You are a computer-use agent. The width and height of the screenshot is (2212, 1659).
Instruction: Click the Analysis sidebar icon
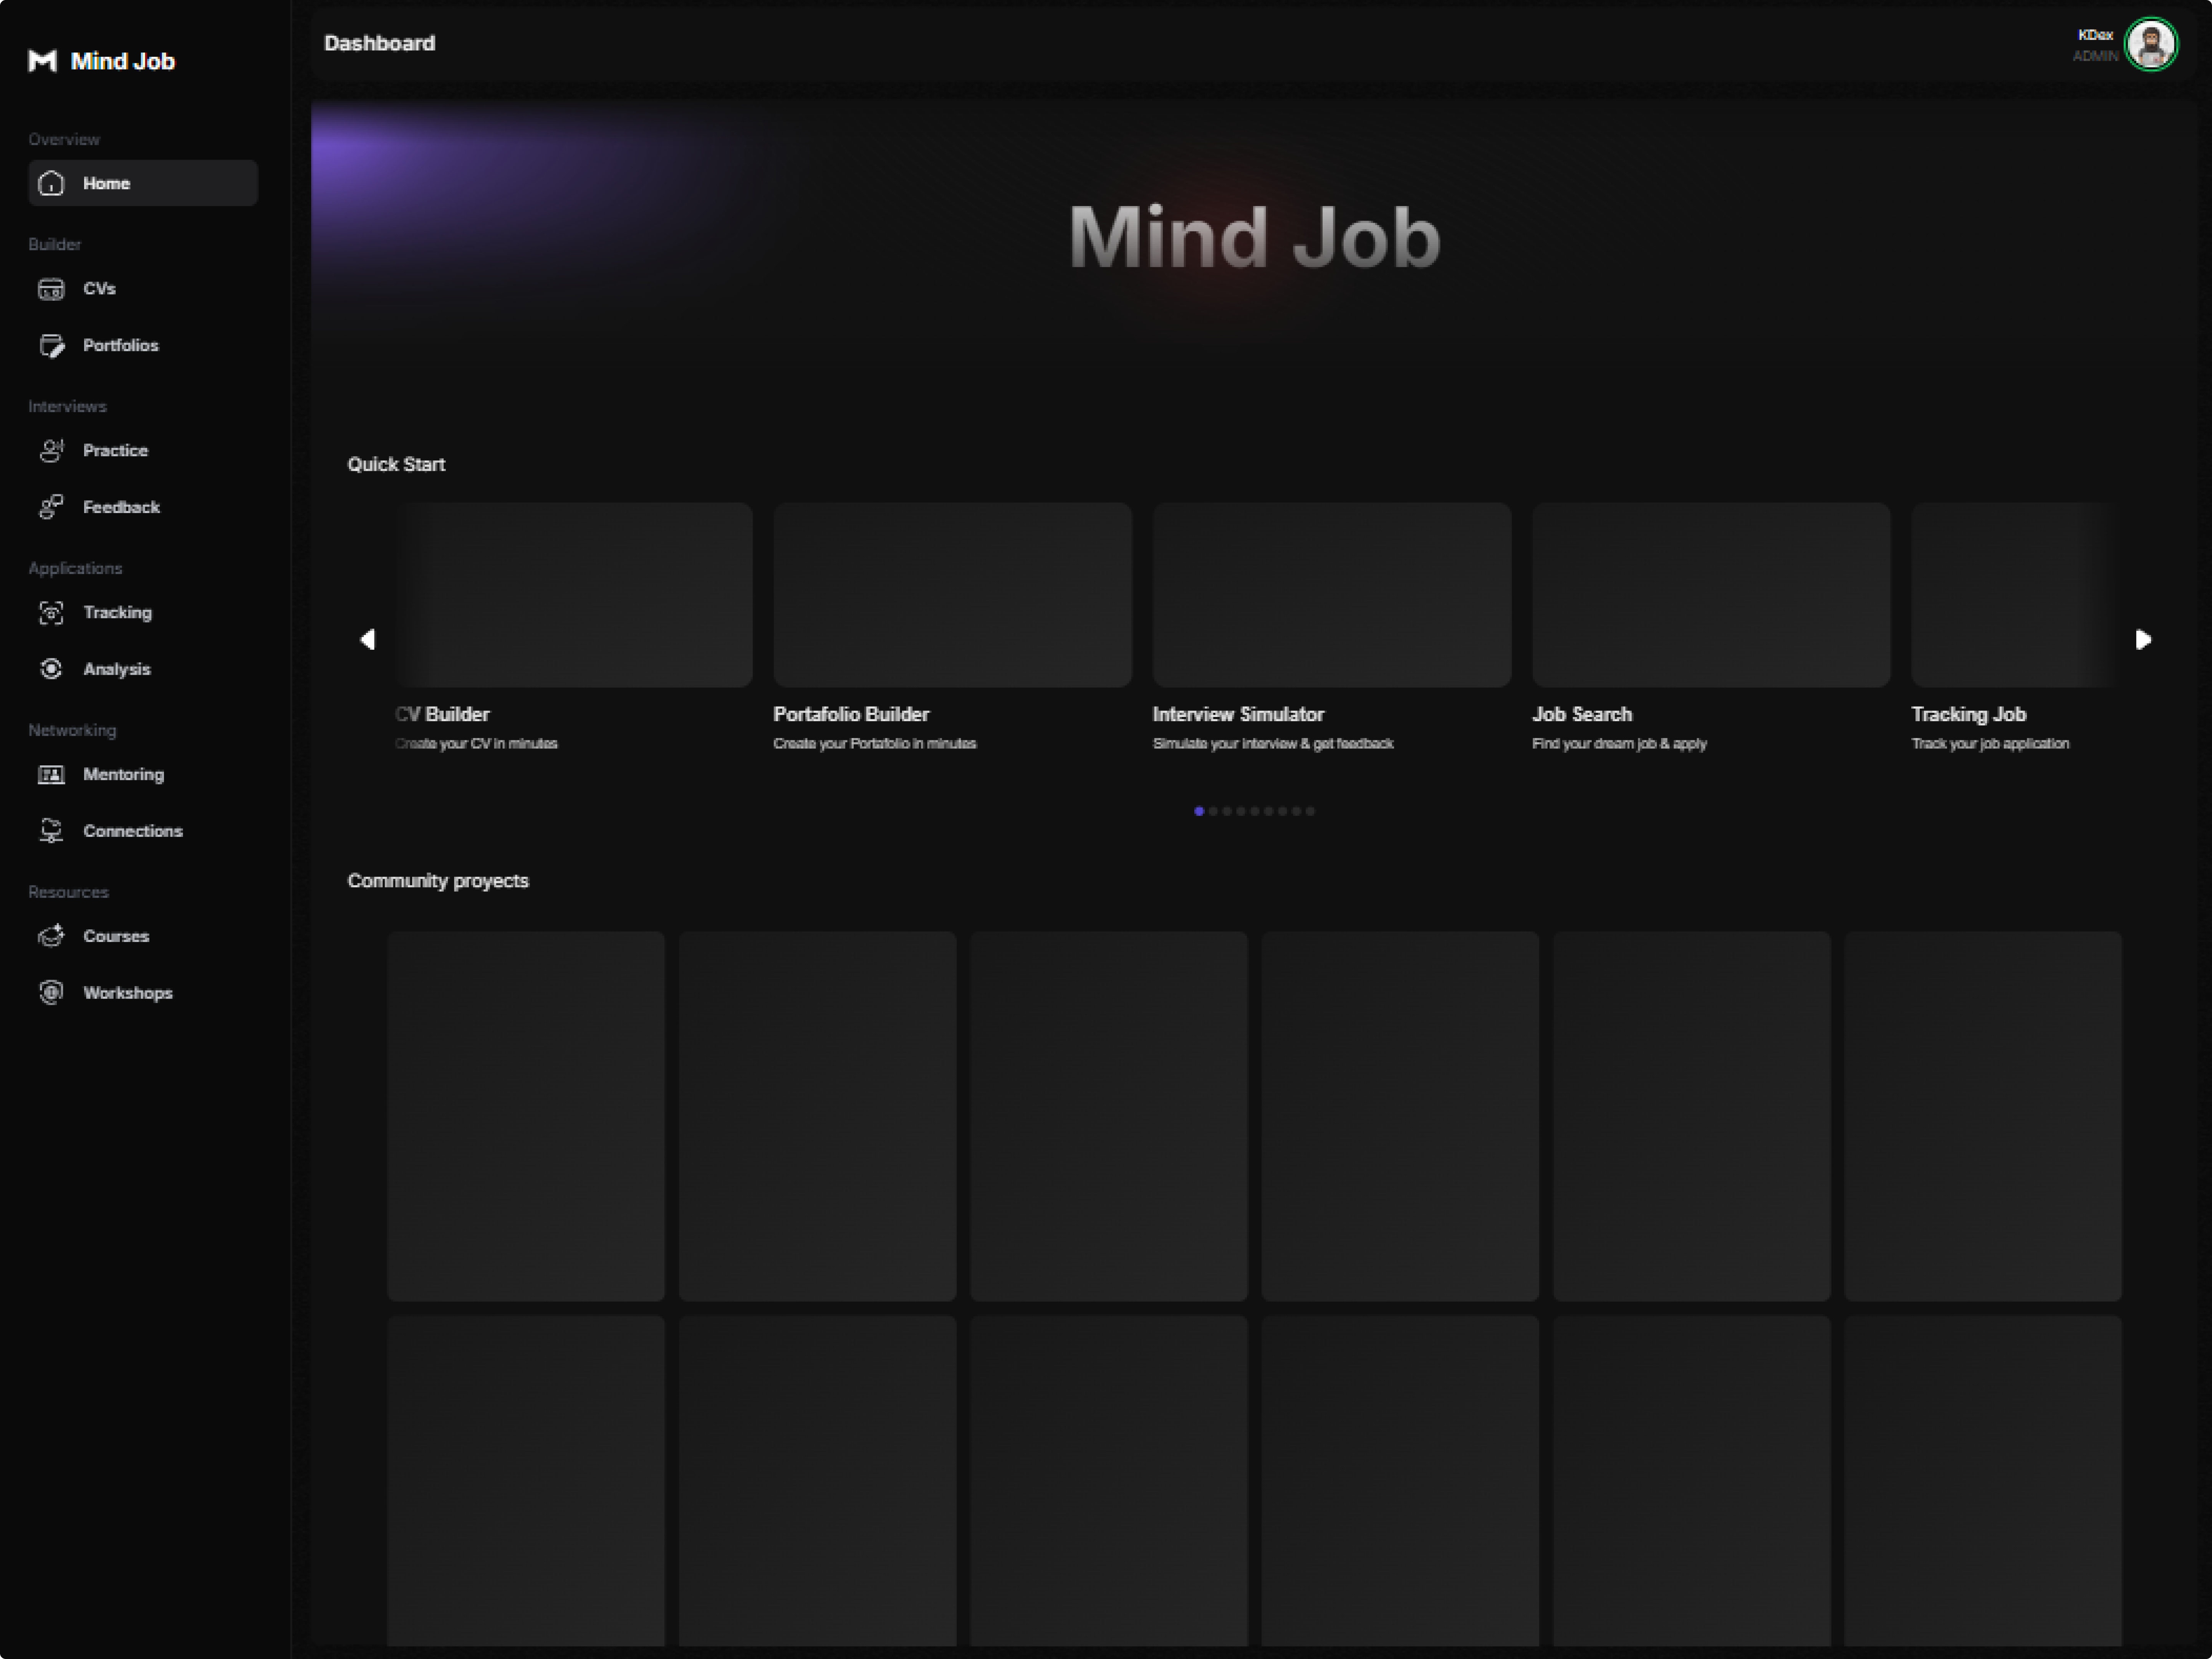tap(51, 669)
